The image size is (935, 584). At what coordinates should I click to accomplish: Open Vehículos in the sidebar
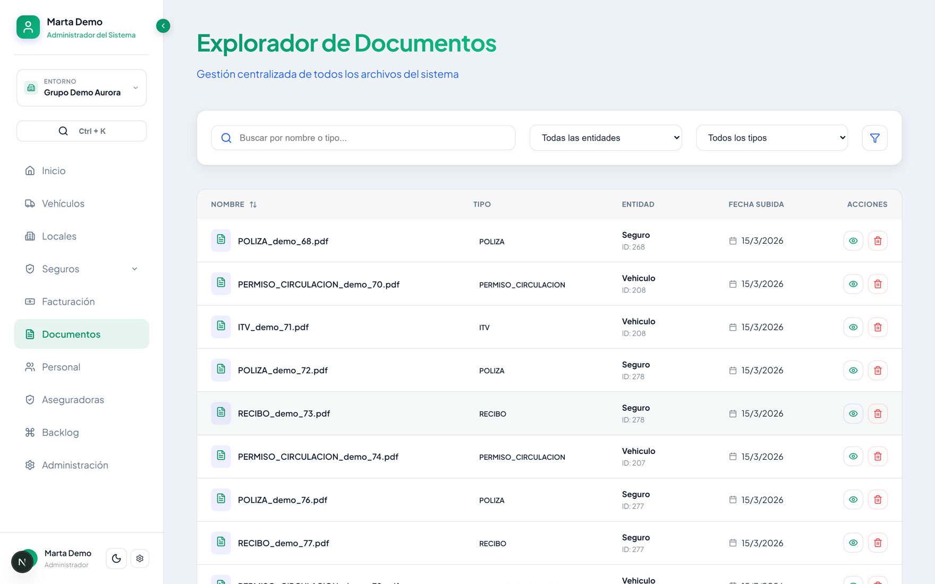(x=82, y=204)
